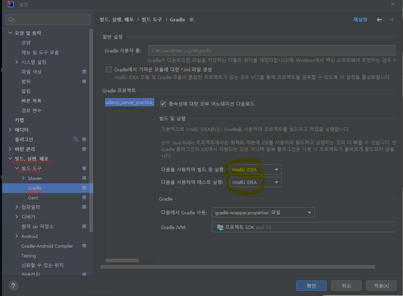Click the project icon beside 빌드 도구
403x296 pixels.
[84, 168]
